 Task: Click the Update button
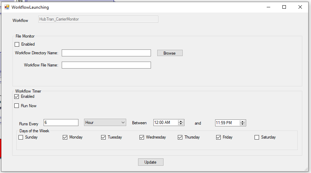151,162
